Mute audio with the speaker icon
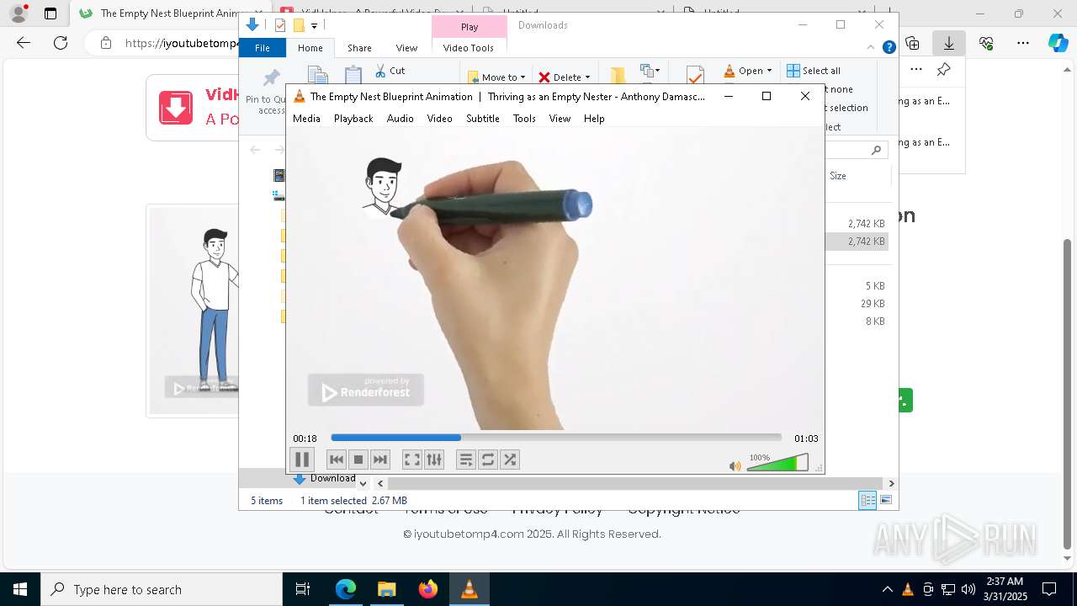 pyautogui.click(x=735, y=465)
